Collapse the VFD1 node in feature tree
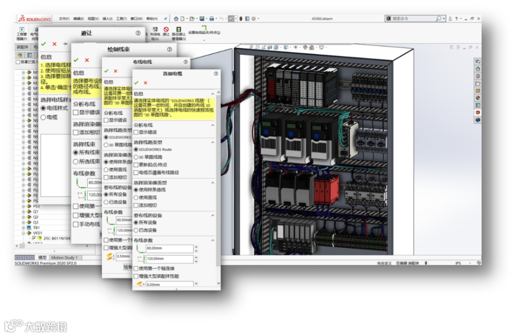 [x=23, y=233]
